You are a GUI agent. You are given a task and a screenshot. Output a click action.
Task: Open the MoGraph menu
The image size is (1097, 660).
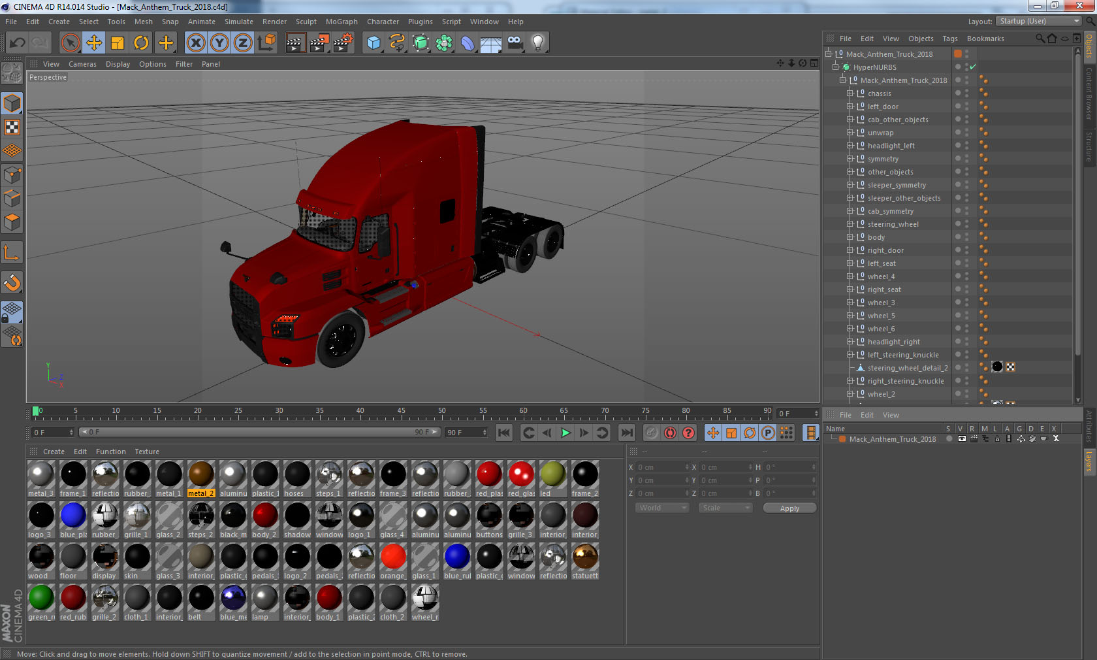[x=342, y=22]
